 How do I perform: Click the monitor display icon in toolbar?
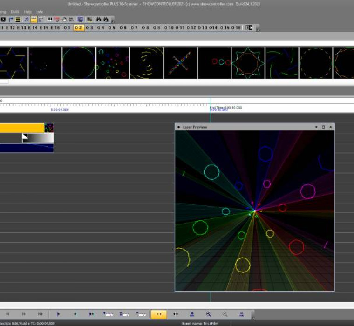[81, 20]
